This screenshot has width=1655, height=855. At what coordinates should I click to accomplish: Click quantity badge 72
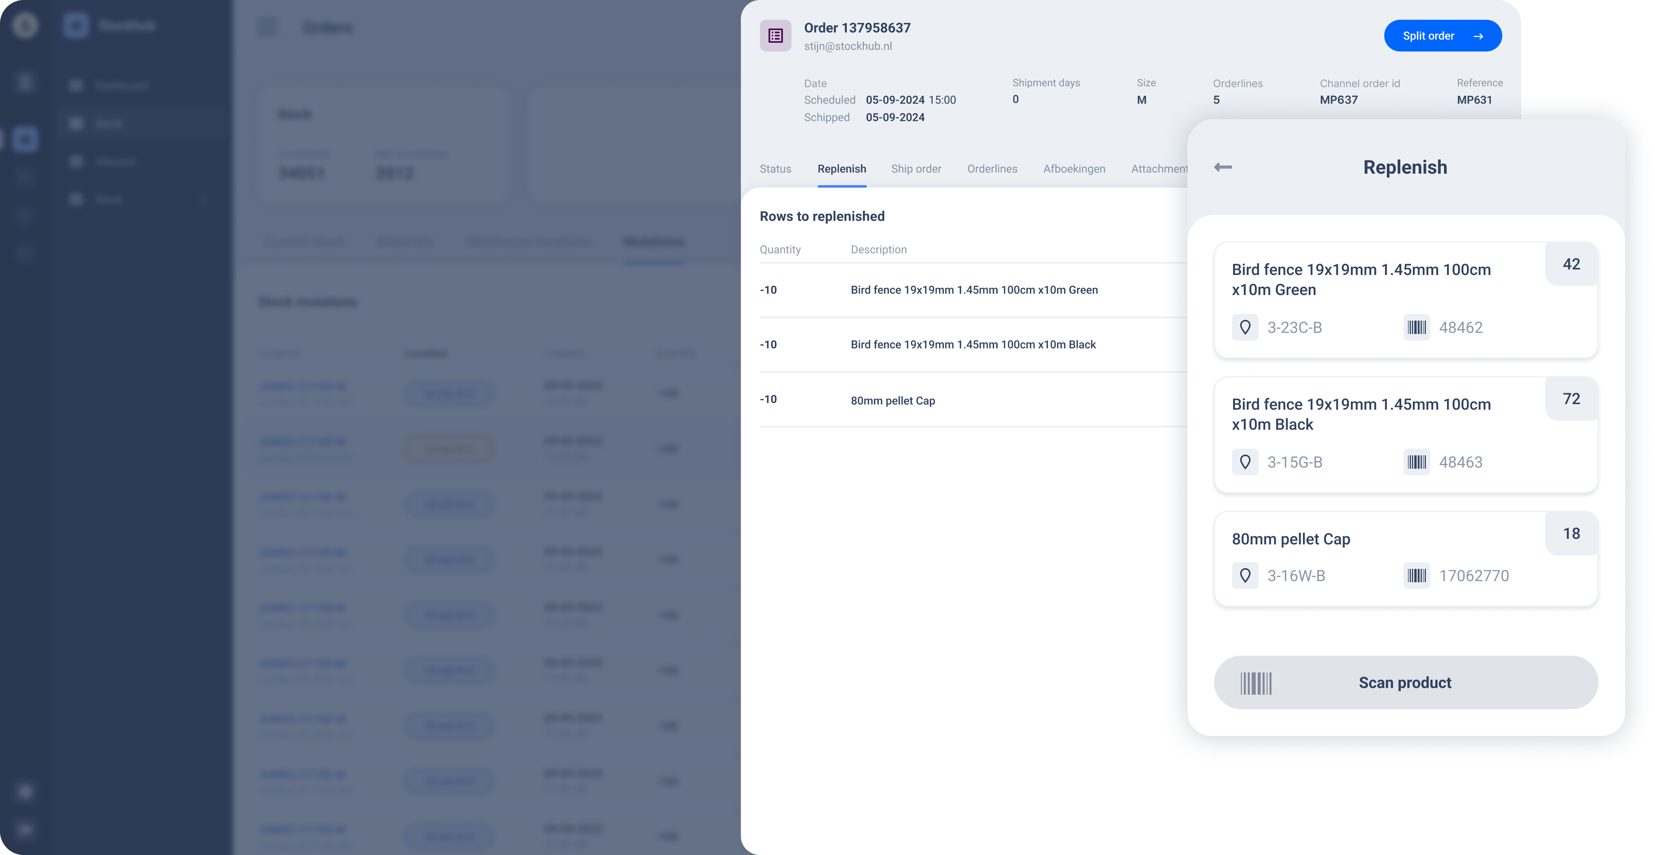[x=1571, y=399]
